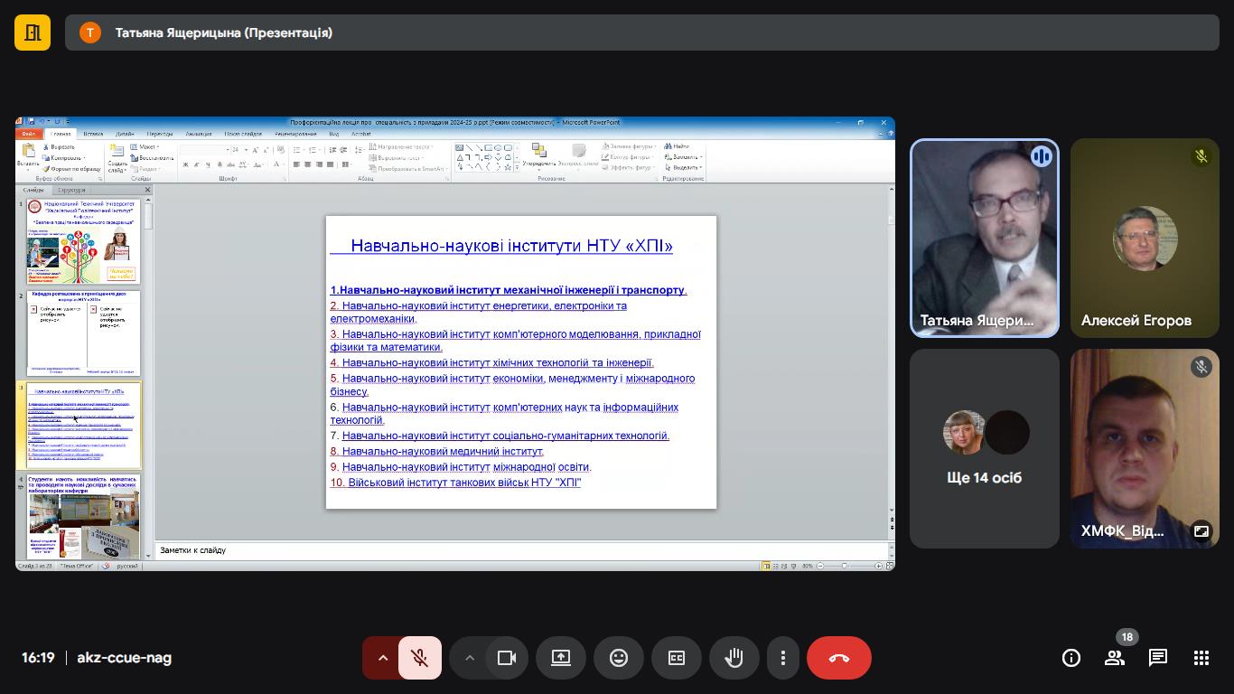The image size is (1234, 694).
Task: Toggle the camera button
Action: point(507,658)
